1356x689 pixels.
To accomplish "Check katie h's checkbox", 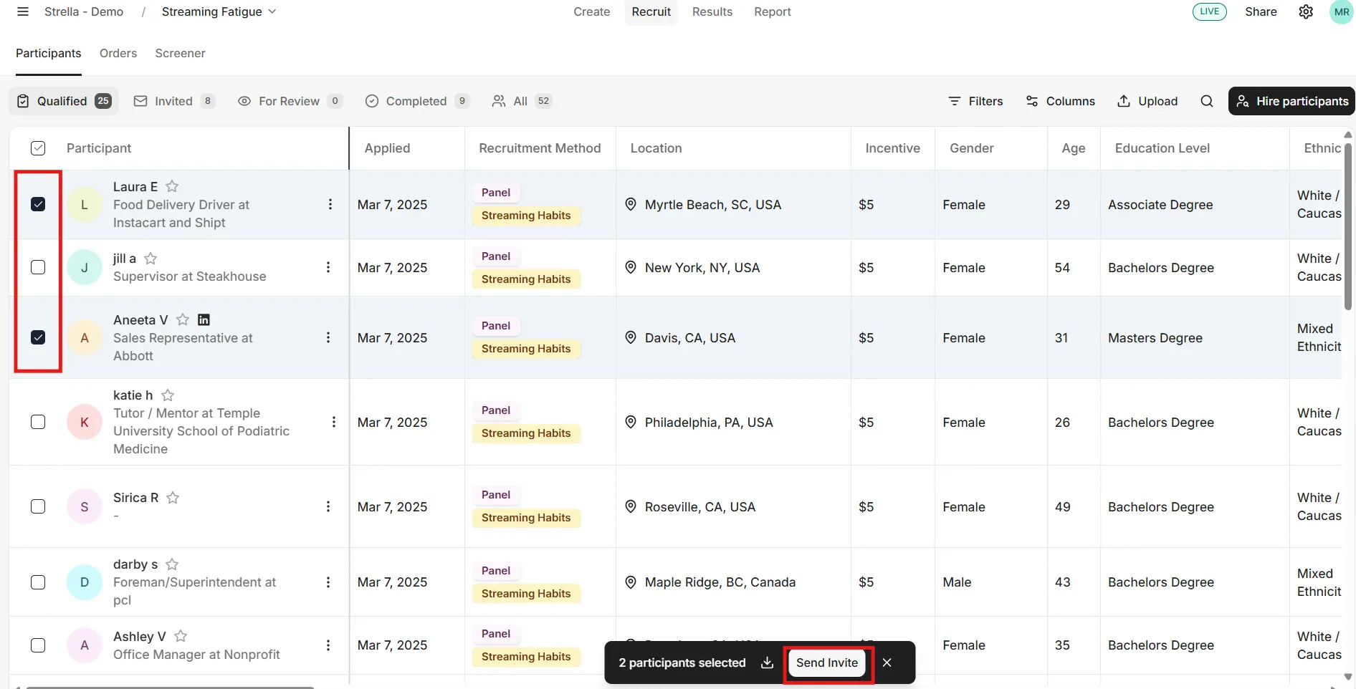I will coord(38,422).
